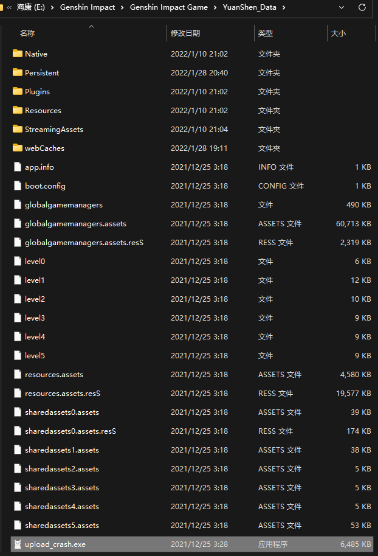Screen dimensions: 378x556
Task: Select the Plugins folder icon
Action: (18, 91)
